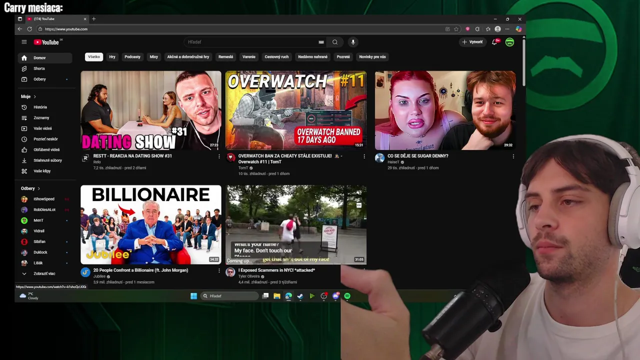Image resolution: width=640 pixels, height=360 pixels.
Task: Open the account avatar menu at top right
Action: [509, 42]
